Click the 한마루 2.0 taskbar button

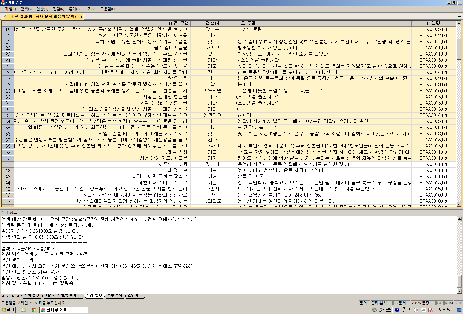coord(64,310)
